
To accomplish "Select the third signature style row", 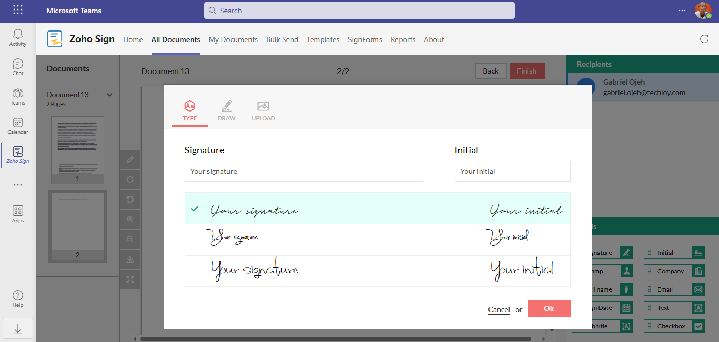I will (x=377, y=271).
